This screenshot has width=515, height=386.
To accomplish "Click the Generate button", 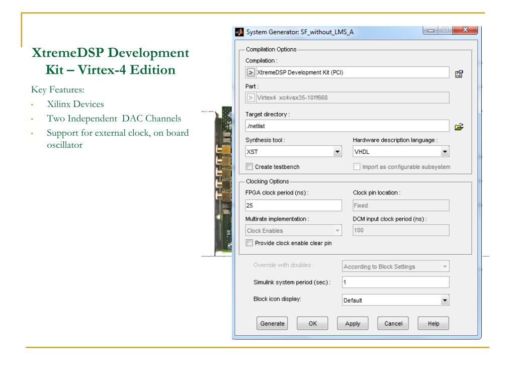I will pyautogui.click(x=272, y=323).
